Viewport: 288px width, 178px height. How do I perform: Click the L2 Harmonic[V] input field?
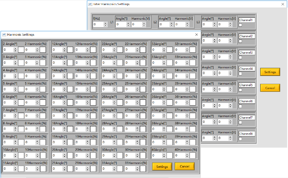pyautogui.click(x=180, y=24)
